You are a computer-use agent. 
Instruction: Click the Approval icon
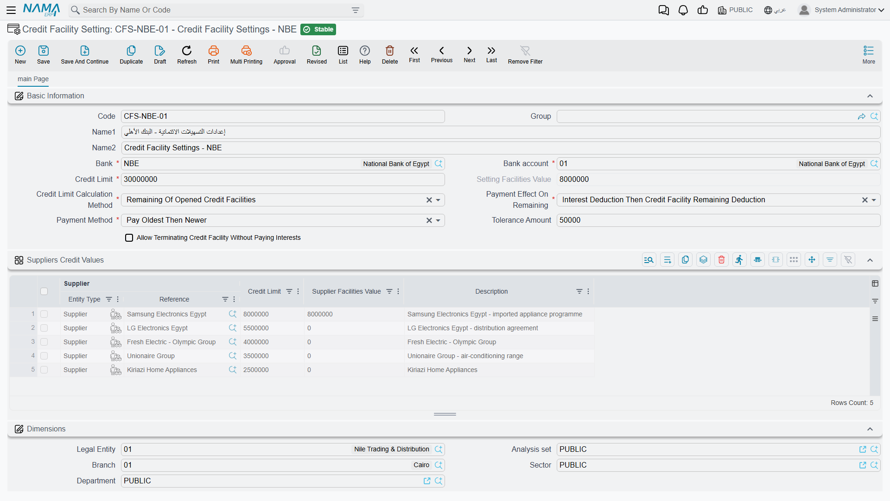pos(285,55)
